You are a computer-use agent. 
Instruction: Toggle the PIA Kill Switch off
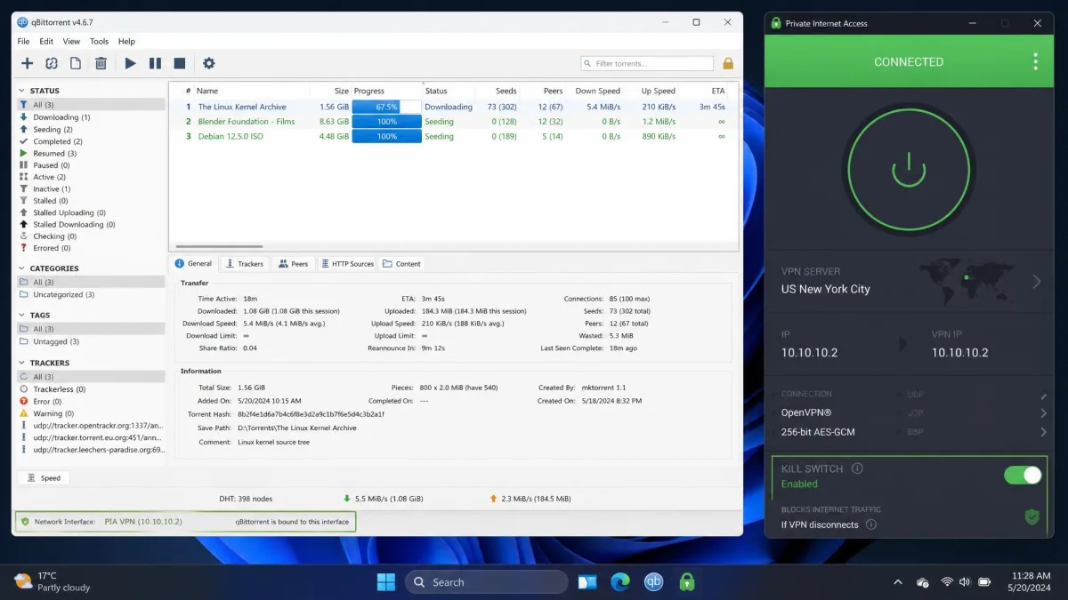pos(1022,475)
